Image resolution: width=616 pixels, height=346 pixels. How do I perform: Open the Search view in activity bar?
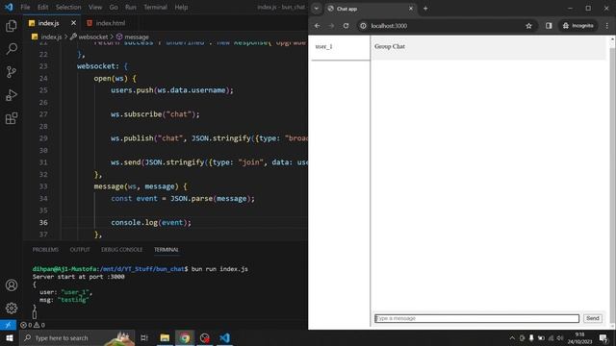(x=12, y=49)
